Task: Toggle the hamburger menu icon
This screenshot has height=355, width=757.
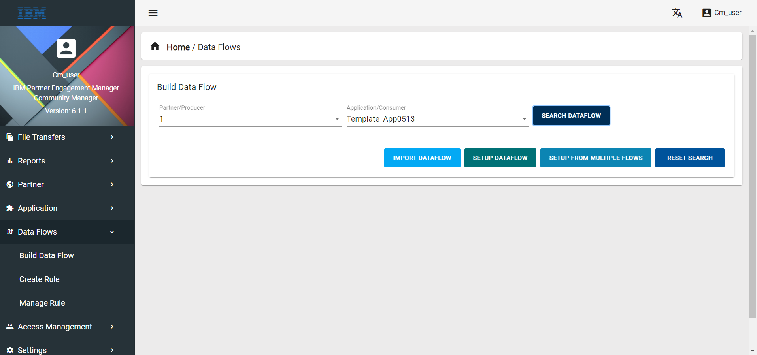Action: (153, 13)
